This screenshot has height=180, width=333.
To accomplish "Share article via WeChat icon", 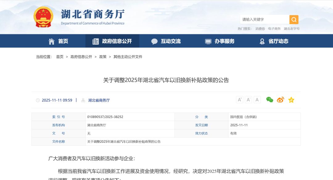I will coord(270,100).
